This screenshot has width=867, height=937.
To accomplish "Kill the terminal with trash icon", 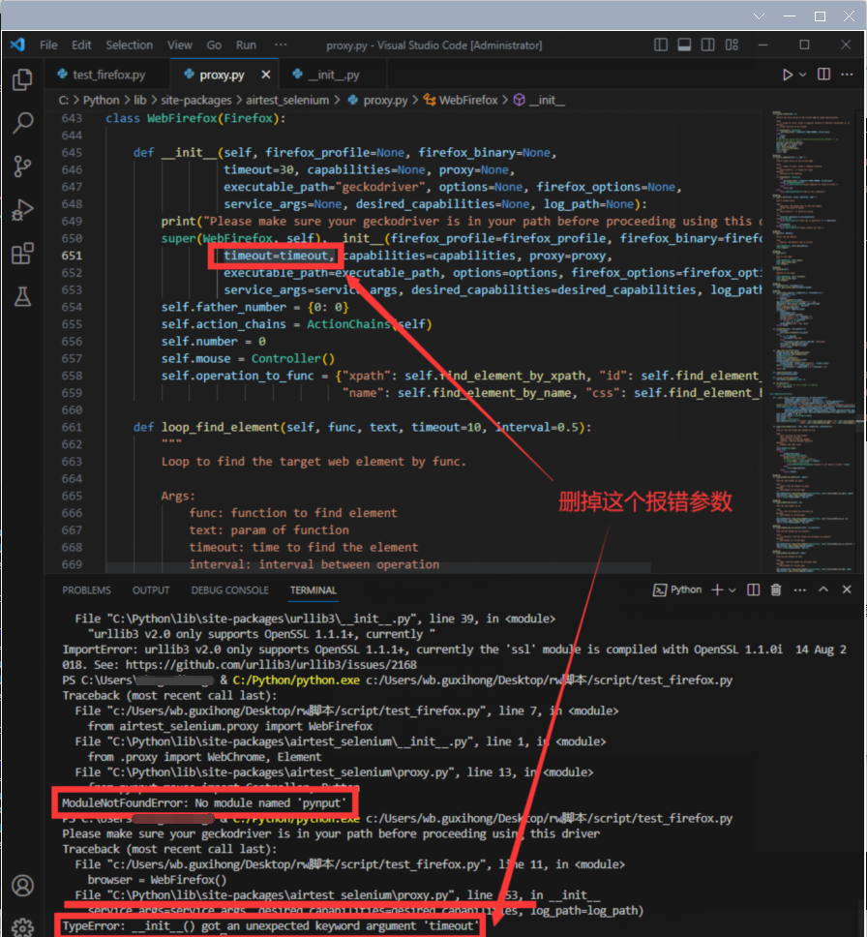I will coord(776,589).
